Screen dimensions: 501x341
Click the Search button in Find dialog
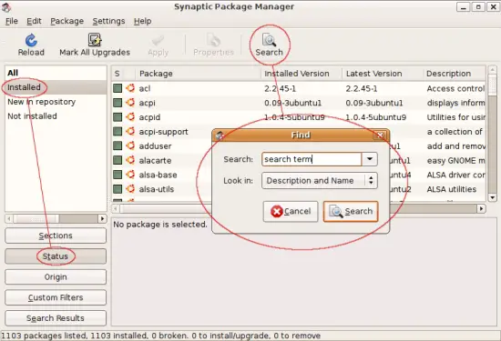click(351, 211)
